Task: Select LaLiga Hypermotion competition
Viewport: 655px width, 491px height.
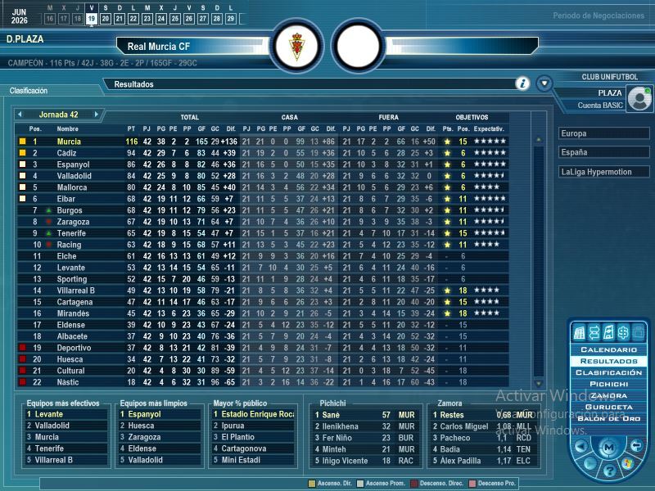Action: click(x=603, y=172)
